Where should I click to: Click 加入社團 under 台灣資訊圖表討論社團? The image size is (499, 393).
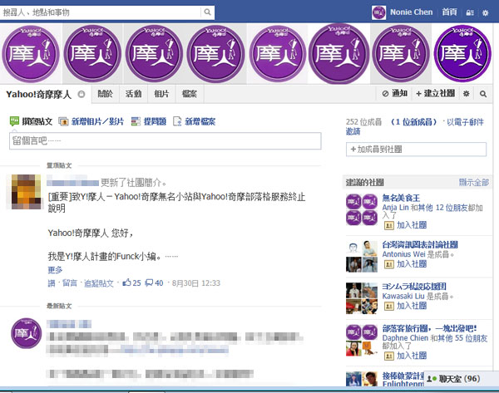tap(412, 264)
